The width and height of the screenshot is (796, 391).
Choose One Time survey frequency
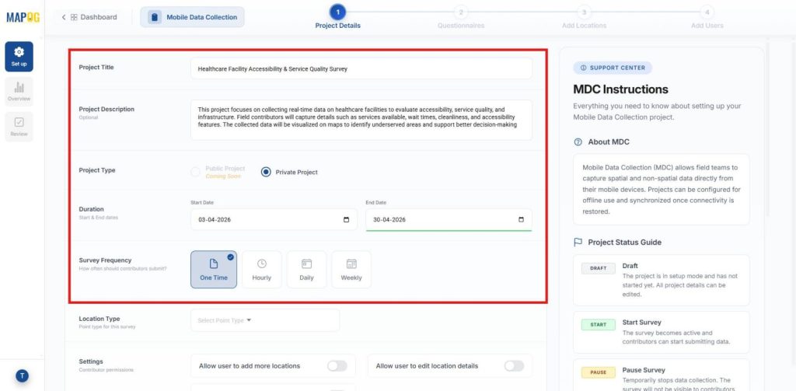(x=214, y=270)
